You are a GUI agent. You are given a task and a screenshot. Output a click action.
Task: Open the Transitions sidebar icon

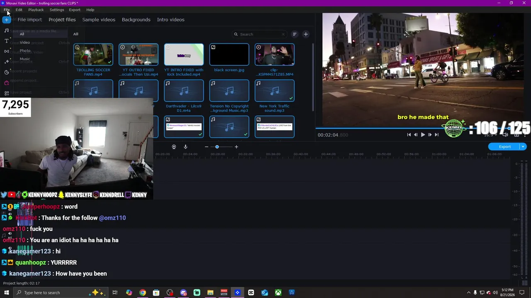coord(6,51)
